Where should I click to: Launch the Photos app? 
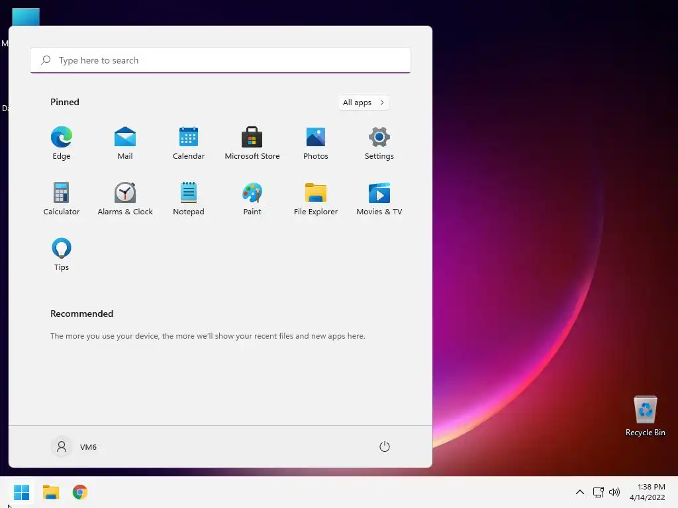tap(316, 144)
